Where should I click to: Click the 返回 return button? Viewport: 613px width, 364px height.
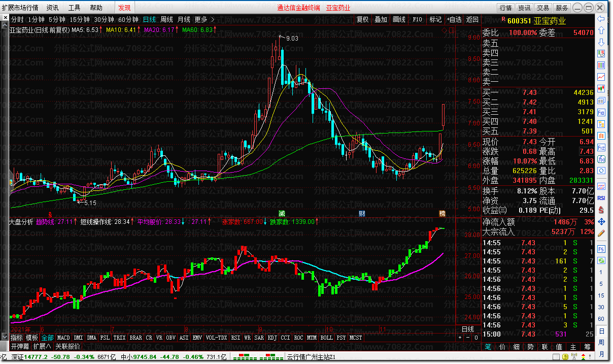coord(472,19)
